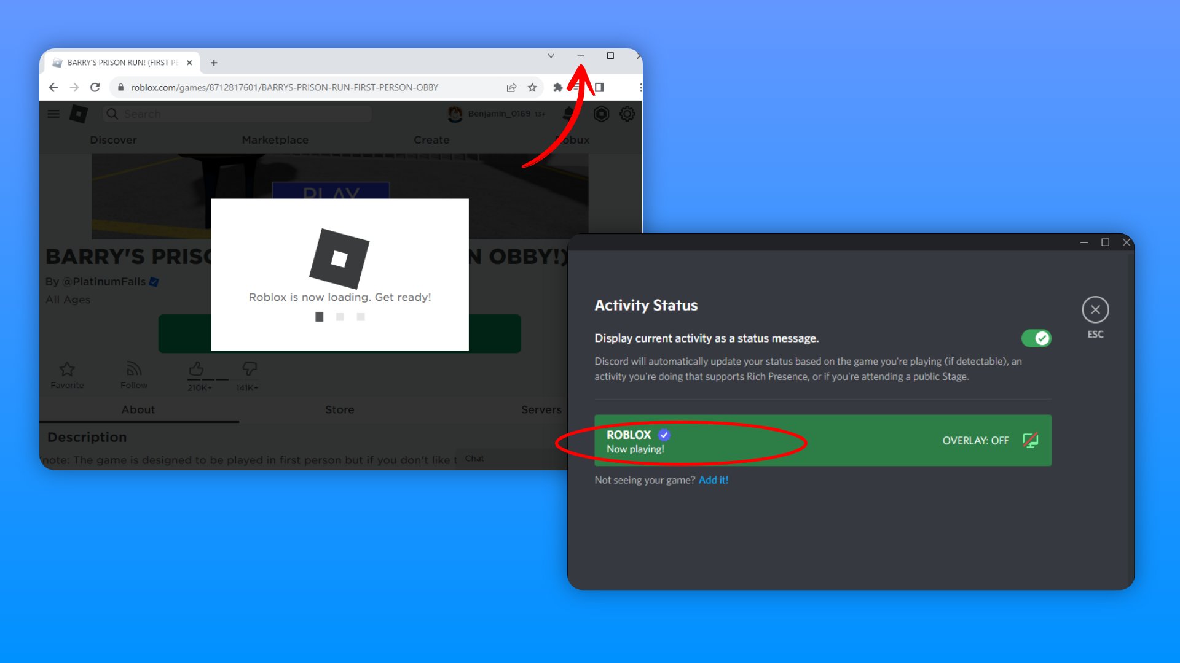This screenshot has height=663, width=1180.
Task: Open the extensions puzzle icon
Action: tap(557, 87)
